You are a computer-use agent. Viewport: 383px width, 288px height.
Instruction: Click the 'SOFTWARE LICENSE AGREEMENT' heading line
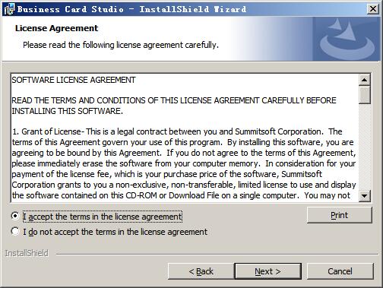[x=74, y=80]
